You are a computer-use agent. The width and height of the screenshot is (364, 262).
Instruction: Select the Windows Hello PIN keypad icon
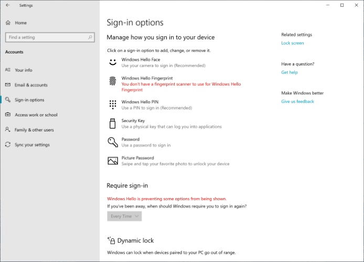point(113,105)
